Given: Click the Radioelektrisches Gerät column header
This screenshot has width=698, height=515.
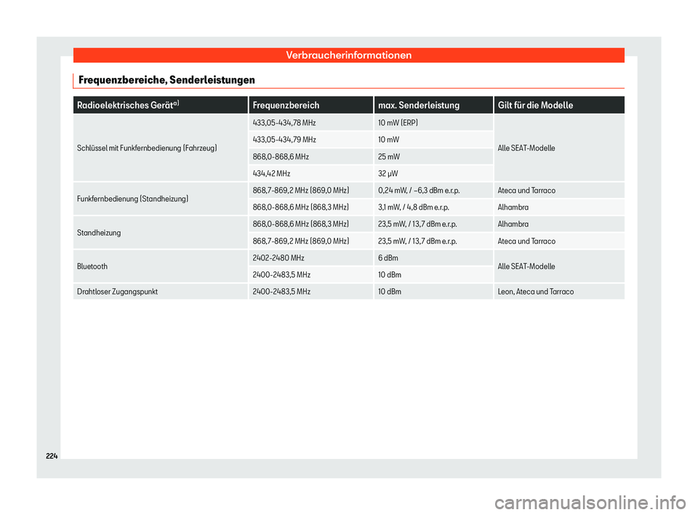Looking at the screenshot, I should [126, 105].
